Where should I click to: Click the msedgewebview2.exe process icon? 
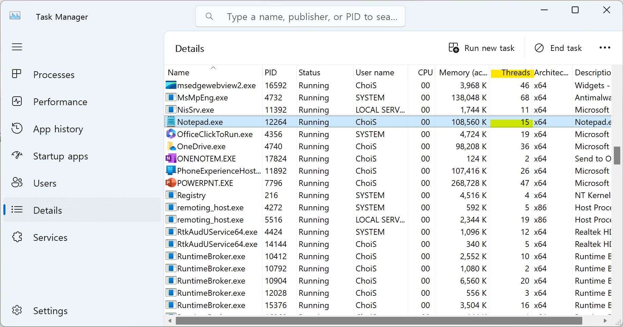pyautogui.click(x=171, y=85)
